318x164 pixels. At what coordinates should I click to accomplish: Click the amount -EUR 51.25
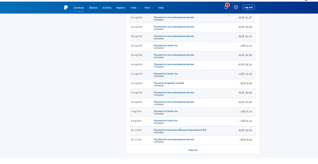point(245,36)
